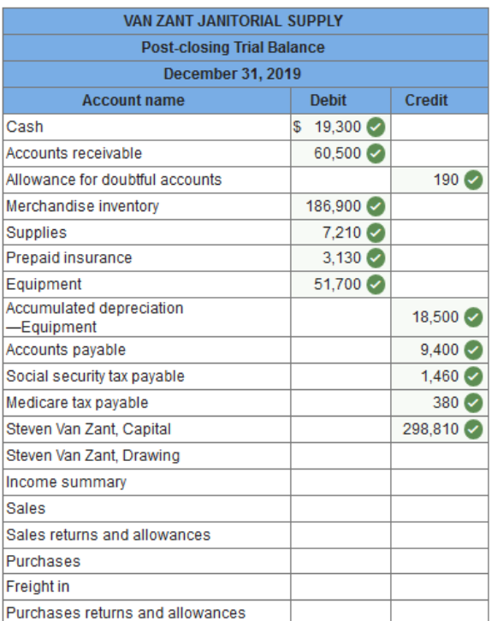Click the checkmark beside Accumulated depreciation 18,500
491x621 pixels.
473,317
